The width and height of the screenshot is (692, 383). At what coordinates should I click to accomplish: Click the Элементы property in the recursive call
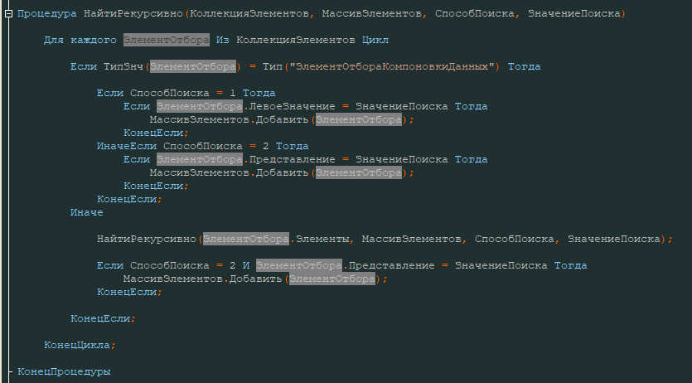click(322, 239)
